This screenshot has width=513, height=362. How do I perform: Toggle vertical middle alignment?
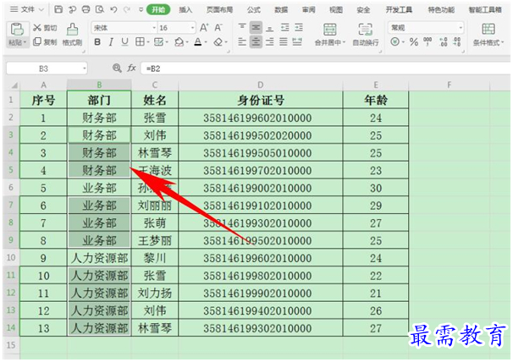point(256,28)
